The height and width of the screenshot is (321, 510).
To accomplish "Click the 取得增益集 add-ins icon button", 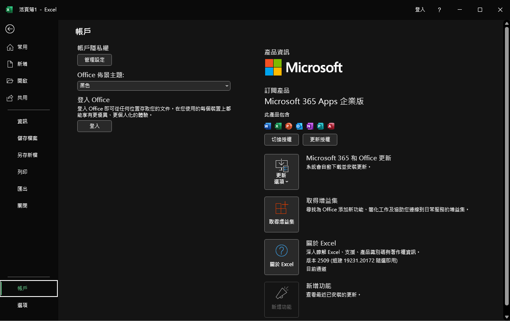I will [281, 214].
